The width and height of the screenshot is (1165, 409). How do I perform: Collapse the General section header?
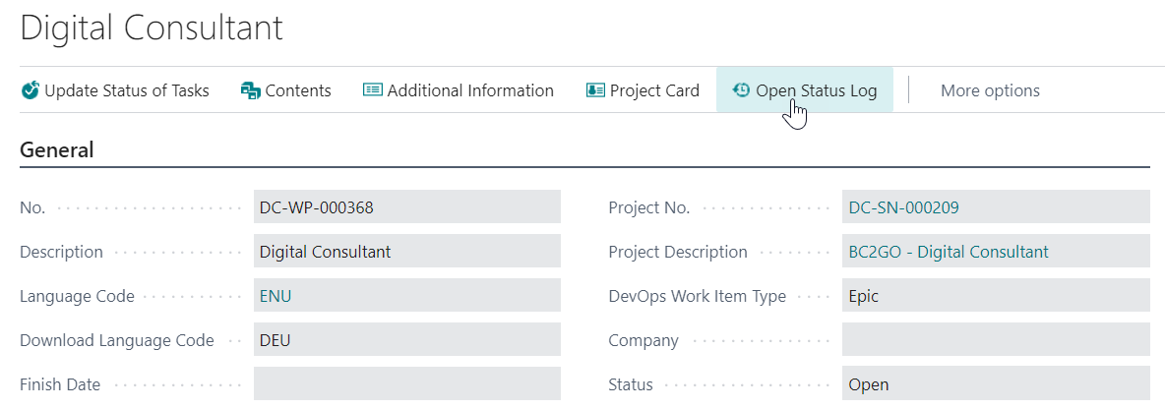coord(57,150)
